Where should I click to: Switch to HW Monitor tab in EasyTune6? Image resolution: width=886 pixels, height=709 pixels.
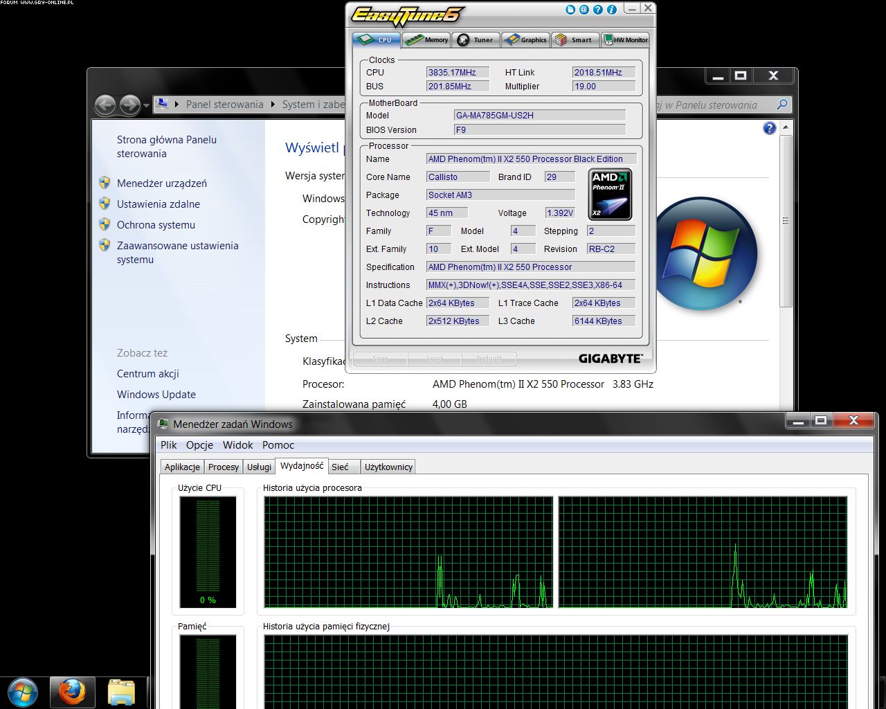click(x=625, y=39)
